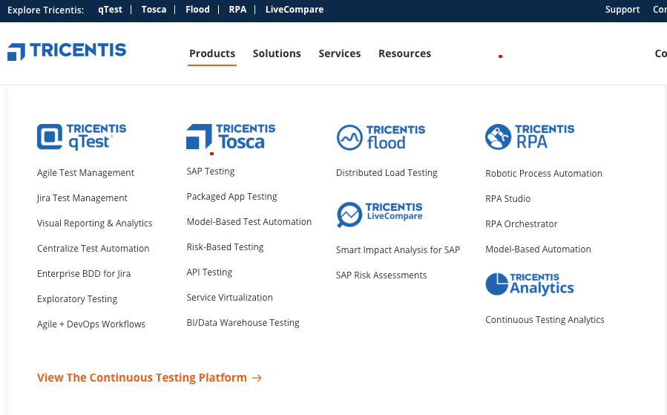Go to qTest in the top bar

tap(110, 10)
